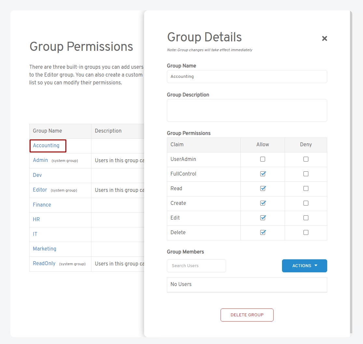The image size is (363, 344).
Task: Check the Read Deny checkbox
Action: tap(306, 189)
